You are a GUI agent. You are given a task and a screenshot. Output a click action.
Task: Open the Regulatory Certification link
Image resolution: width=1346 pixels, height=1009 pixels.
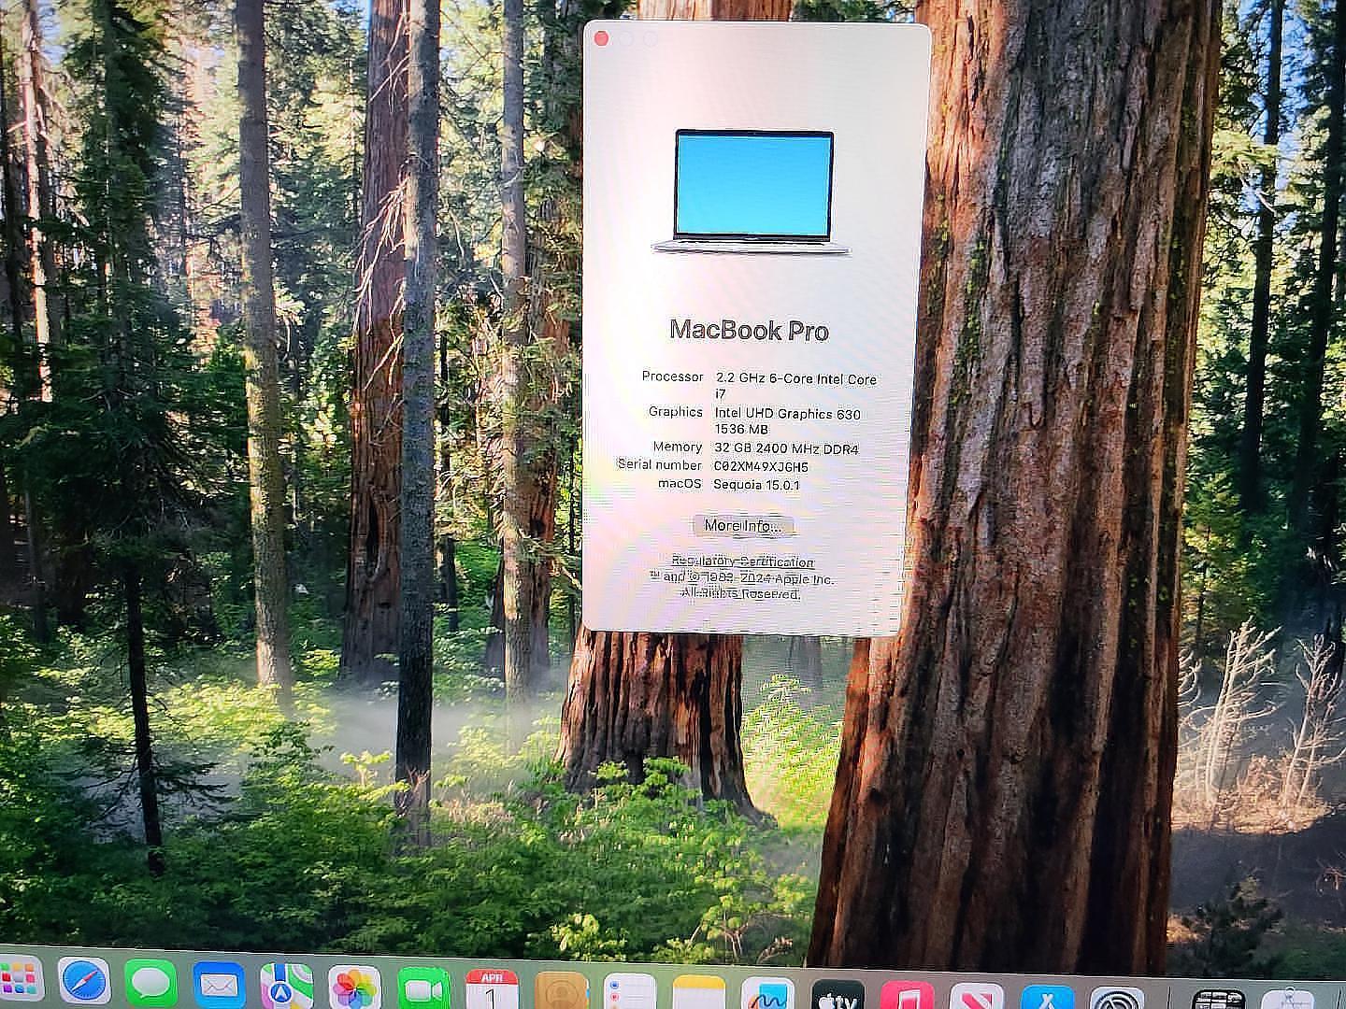(x=743, y=561)
